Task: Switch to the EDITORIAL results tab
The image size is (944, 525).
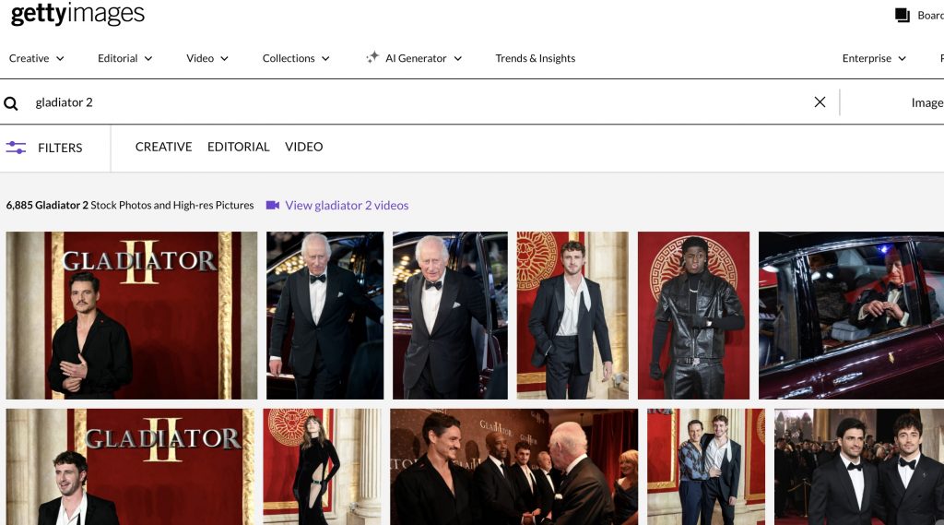Action: [x=238, y=147]
